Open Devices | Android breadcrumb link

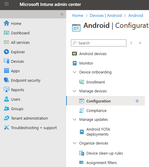point(106,16)
